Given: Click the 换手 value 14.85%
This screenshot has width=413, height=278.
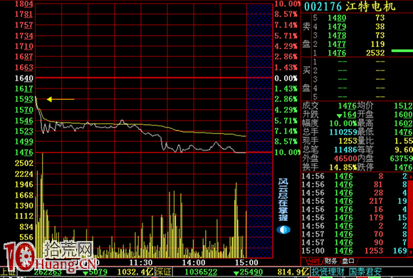Looking at the screenshot, I should tap(343, 168).
